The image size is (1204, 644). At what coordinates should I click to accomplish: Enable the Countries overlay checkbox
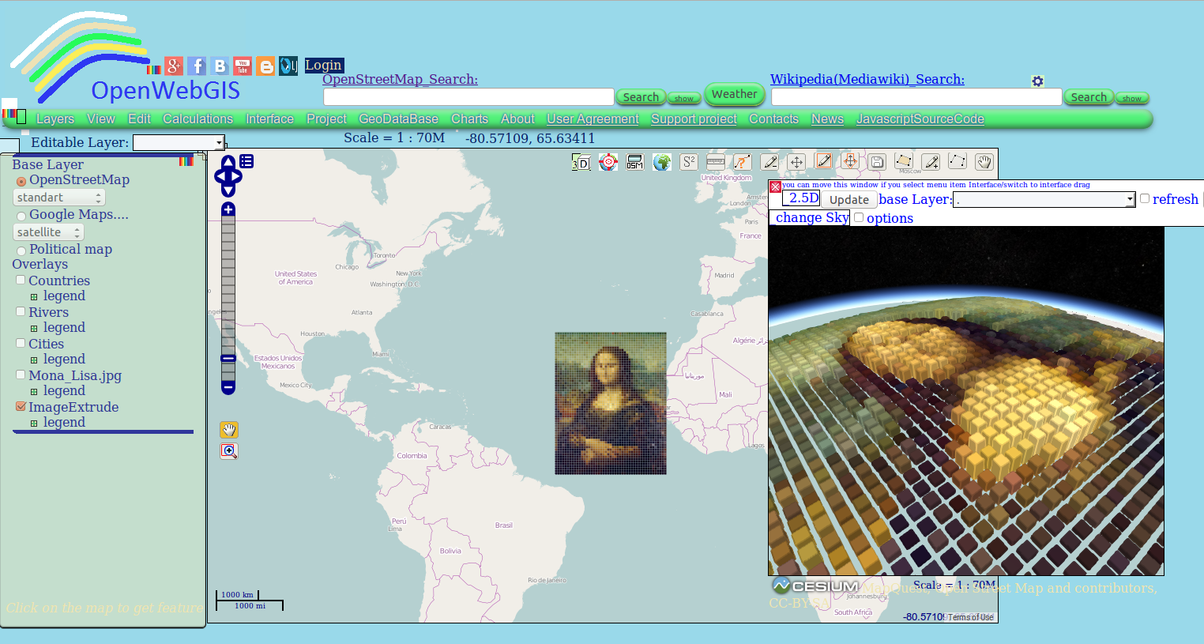[21, 280]
